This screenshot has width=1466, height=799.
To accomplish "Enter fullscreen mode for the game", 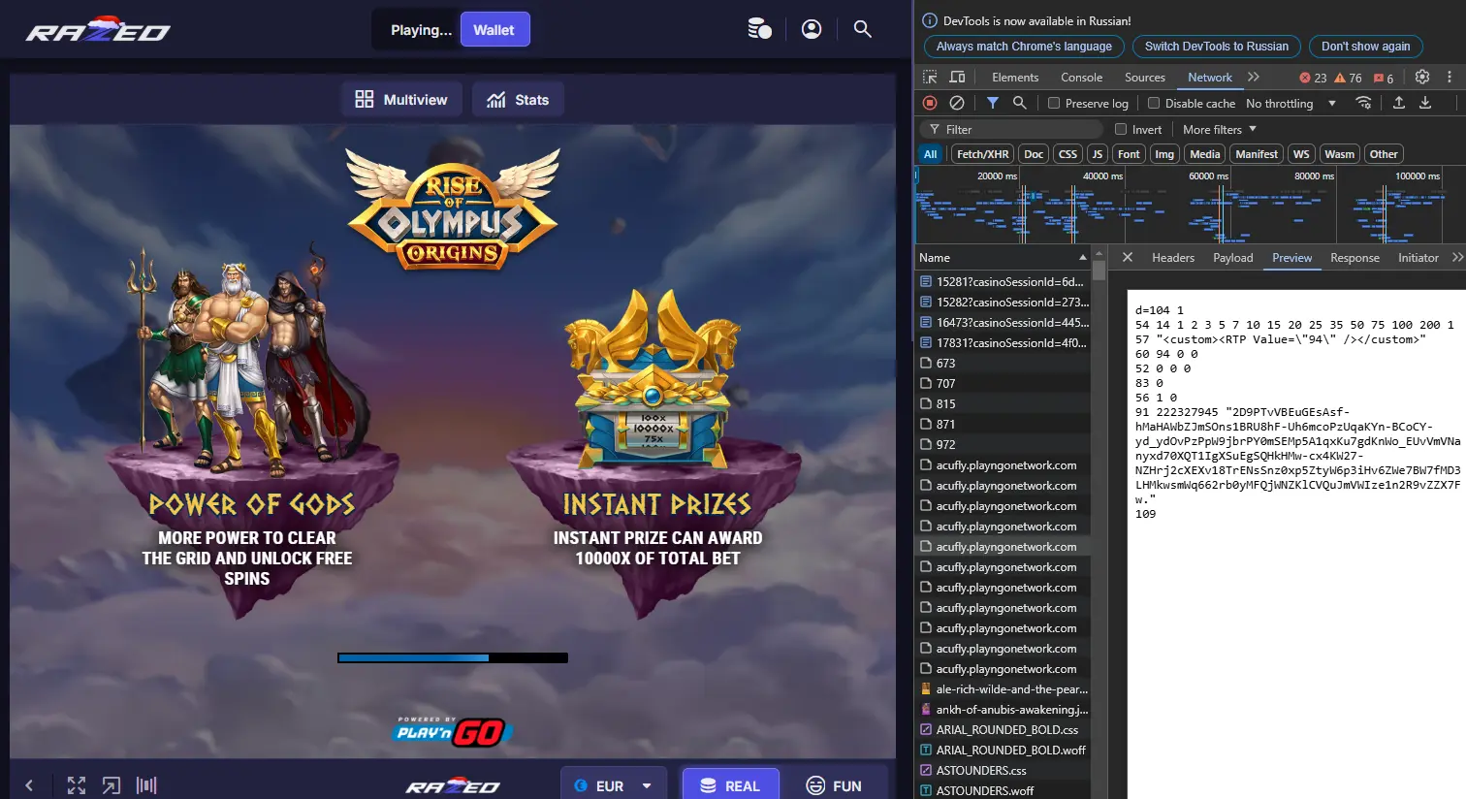I will [x=77, y=785].
